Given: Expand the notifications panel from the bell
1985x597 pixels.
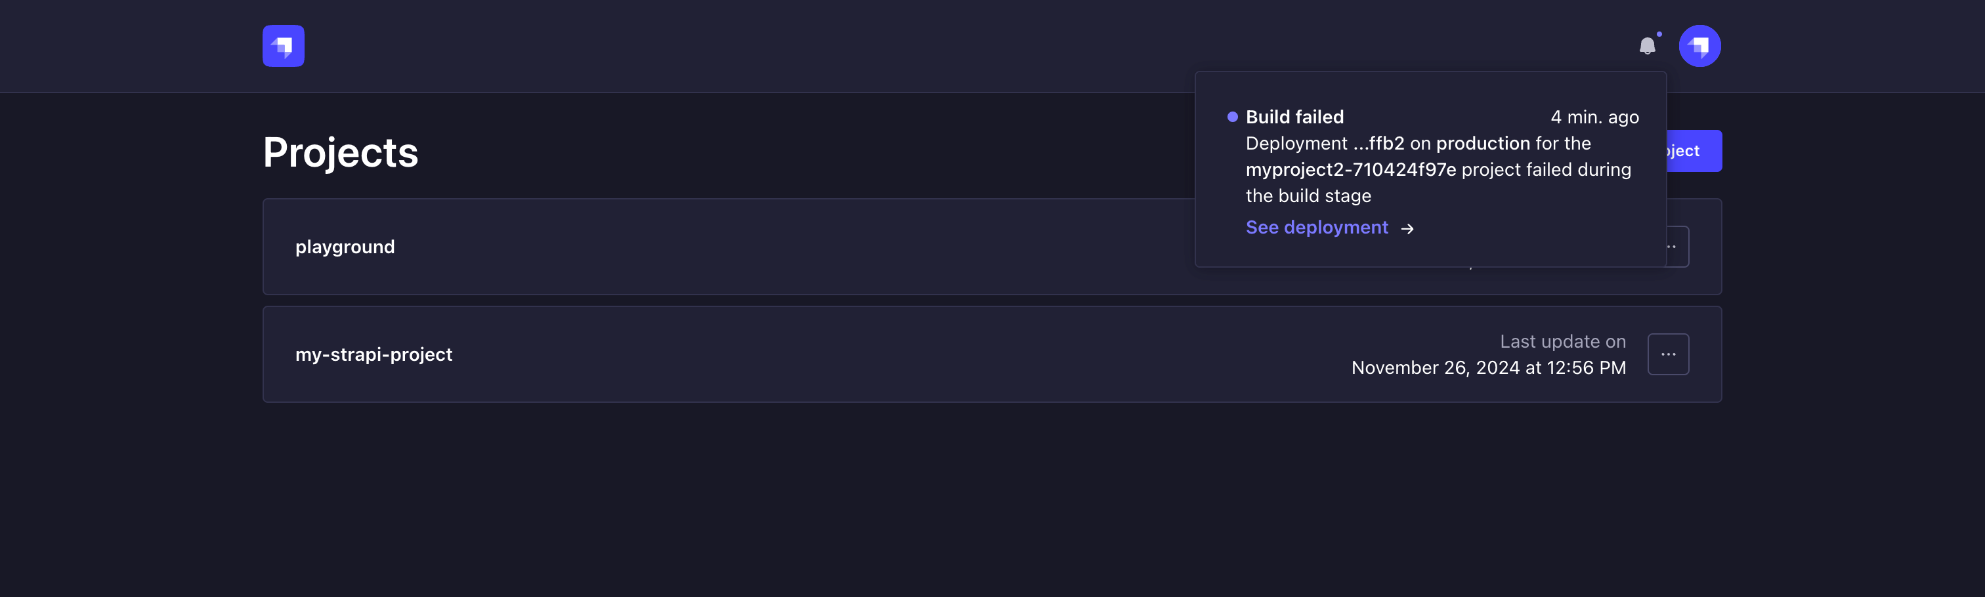Looking at the screenshot, I should click(1648, 46).
